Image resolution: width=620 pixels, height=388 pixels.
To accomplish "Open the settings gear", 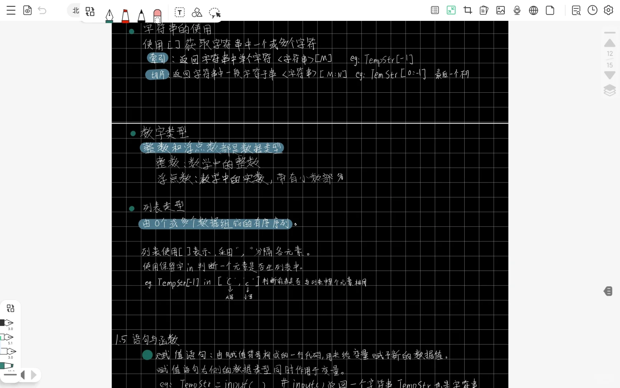I will 609,10.
